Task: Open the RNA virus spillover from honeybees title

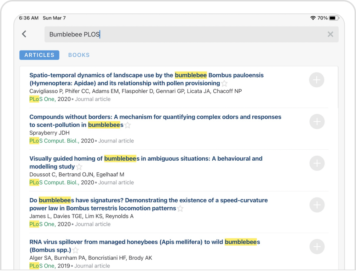Action: [x=145, y=246]
